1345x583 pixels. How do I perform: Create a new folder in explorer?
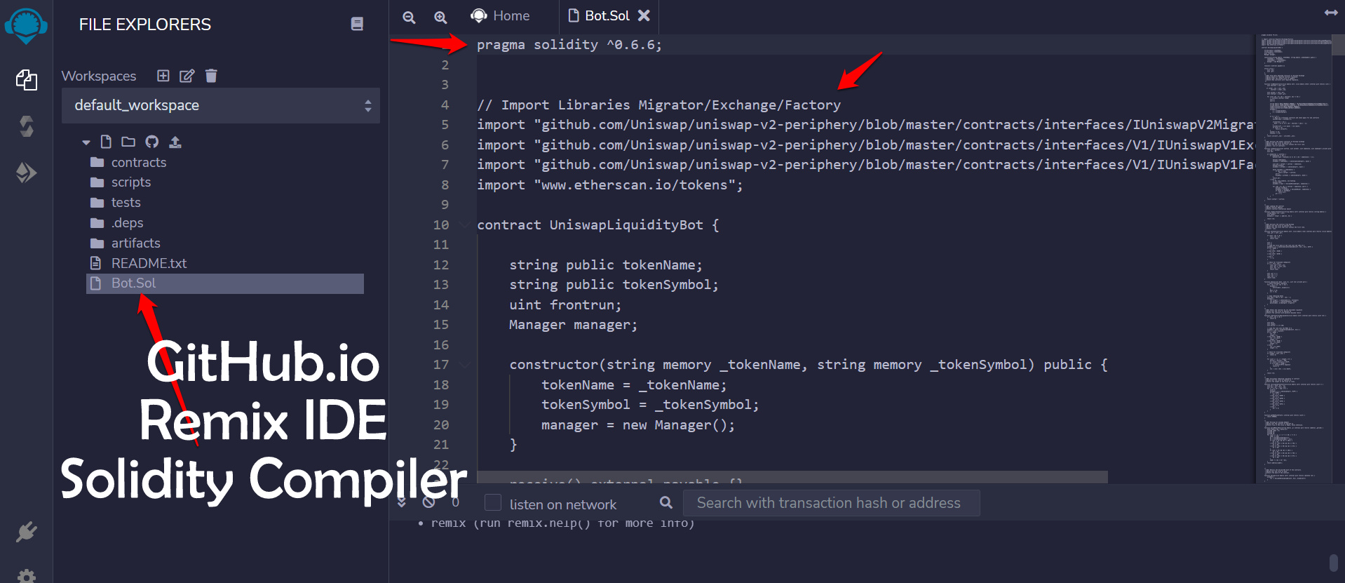128,142
